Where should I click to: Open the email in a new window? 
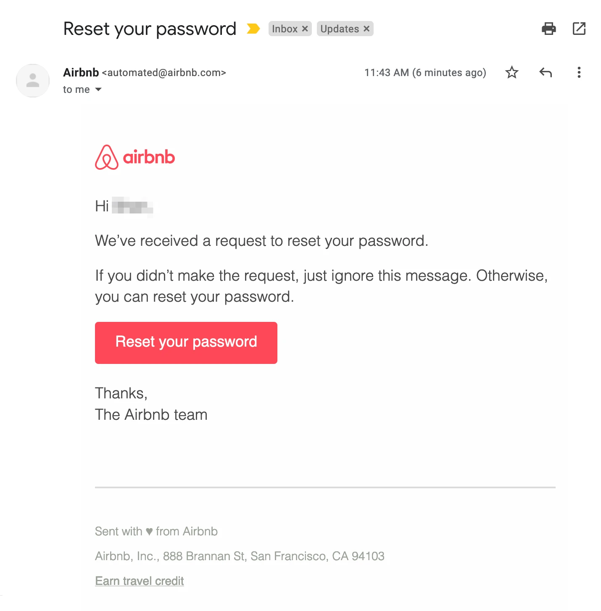tap(579, 29)
